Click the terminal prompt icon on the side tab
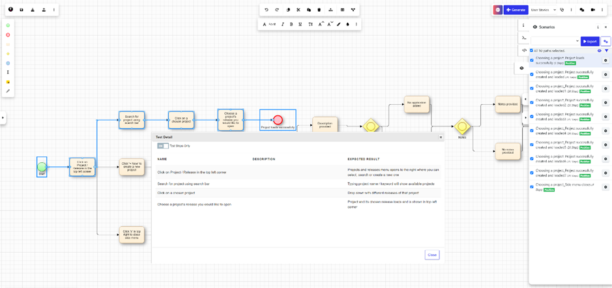612x288 pixels. pos(525,38)
